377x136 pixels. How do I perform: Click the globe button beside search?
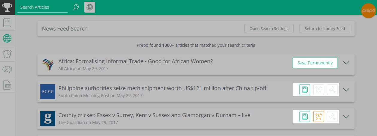[90, 7]
